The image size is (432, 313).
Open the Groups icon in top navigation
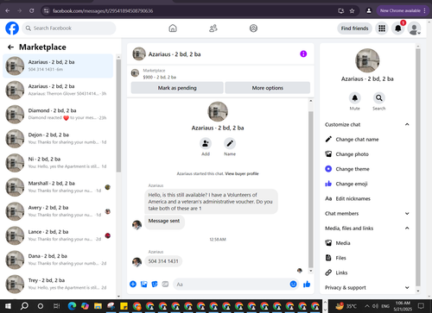253,28
